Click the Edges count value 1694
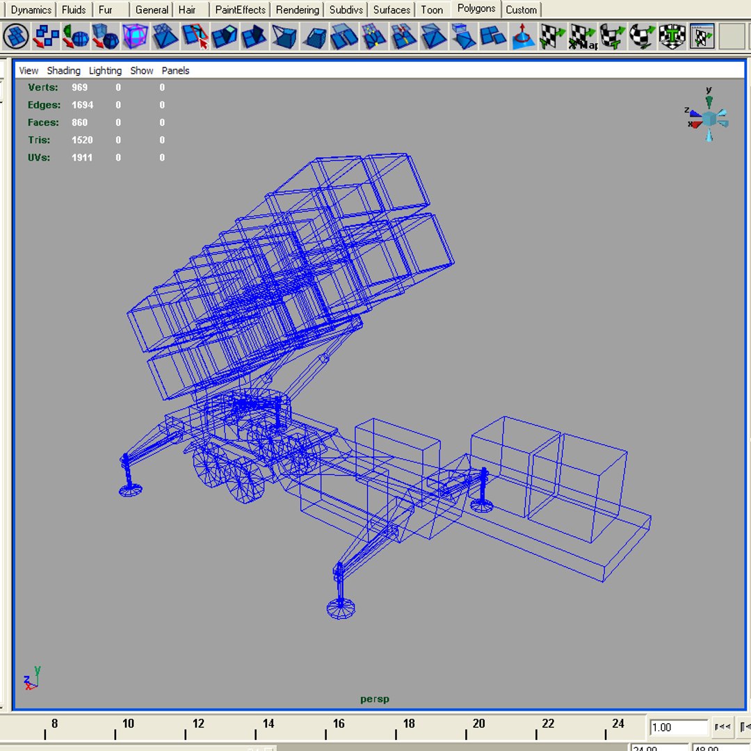This screenshot has height=751, width=751. (82, 105)
